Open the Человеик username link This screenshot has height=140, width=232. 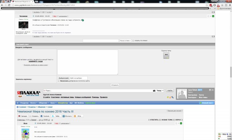click(23, 16)
